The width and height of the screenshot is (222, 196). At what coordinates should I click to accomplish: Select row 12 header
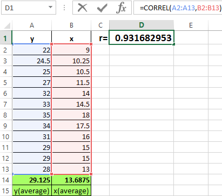point(6,158)
